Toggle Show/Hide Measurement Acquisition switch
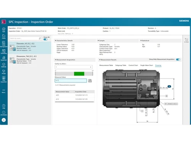 pos(178,59)
